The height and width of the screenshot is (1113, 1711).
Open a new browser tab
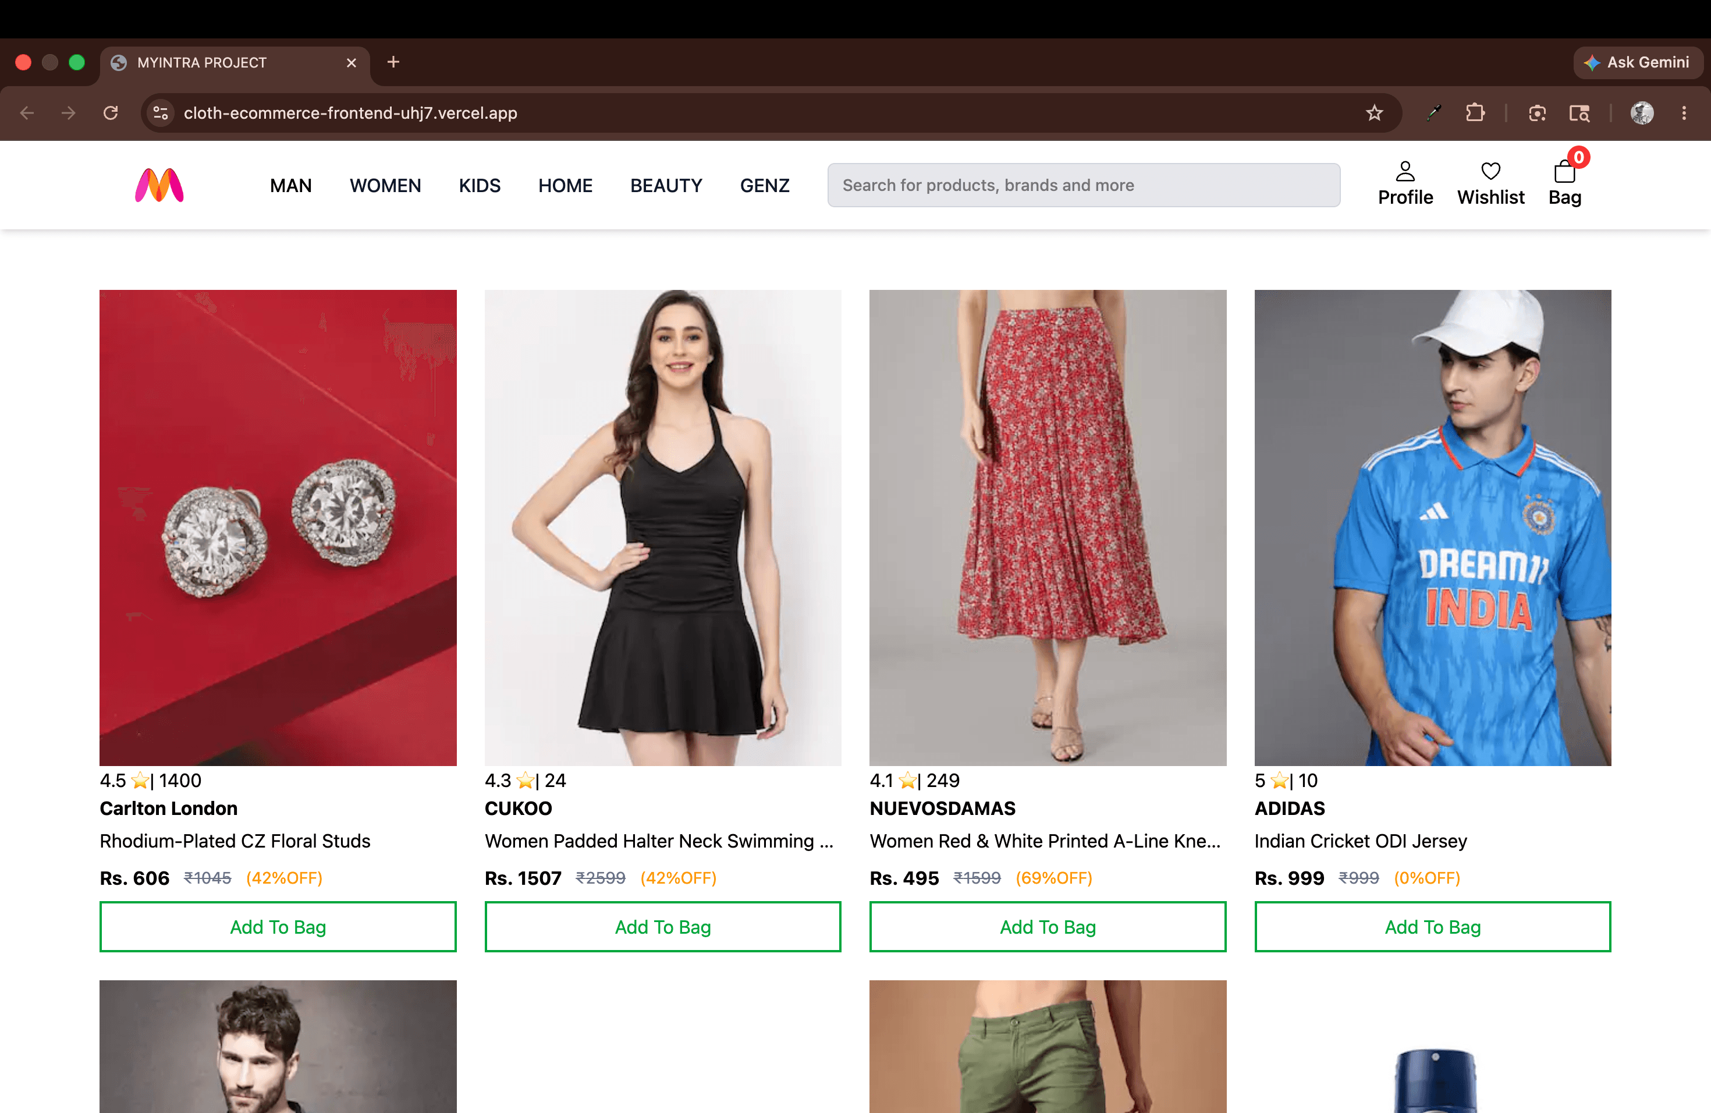393,62
